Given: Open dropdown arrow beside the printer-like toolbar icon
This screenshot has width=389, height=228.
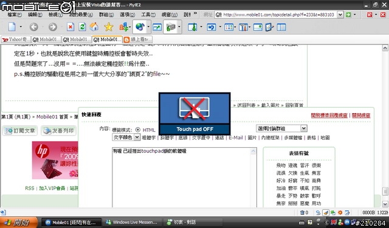Looking at the screenshot, I should click(x=179, y=27).
